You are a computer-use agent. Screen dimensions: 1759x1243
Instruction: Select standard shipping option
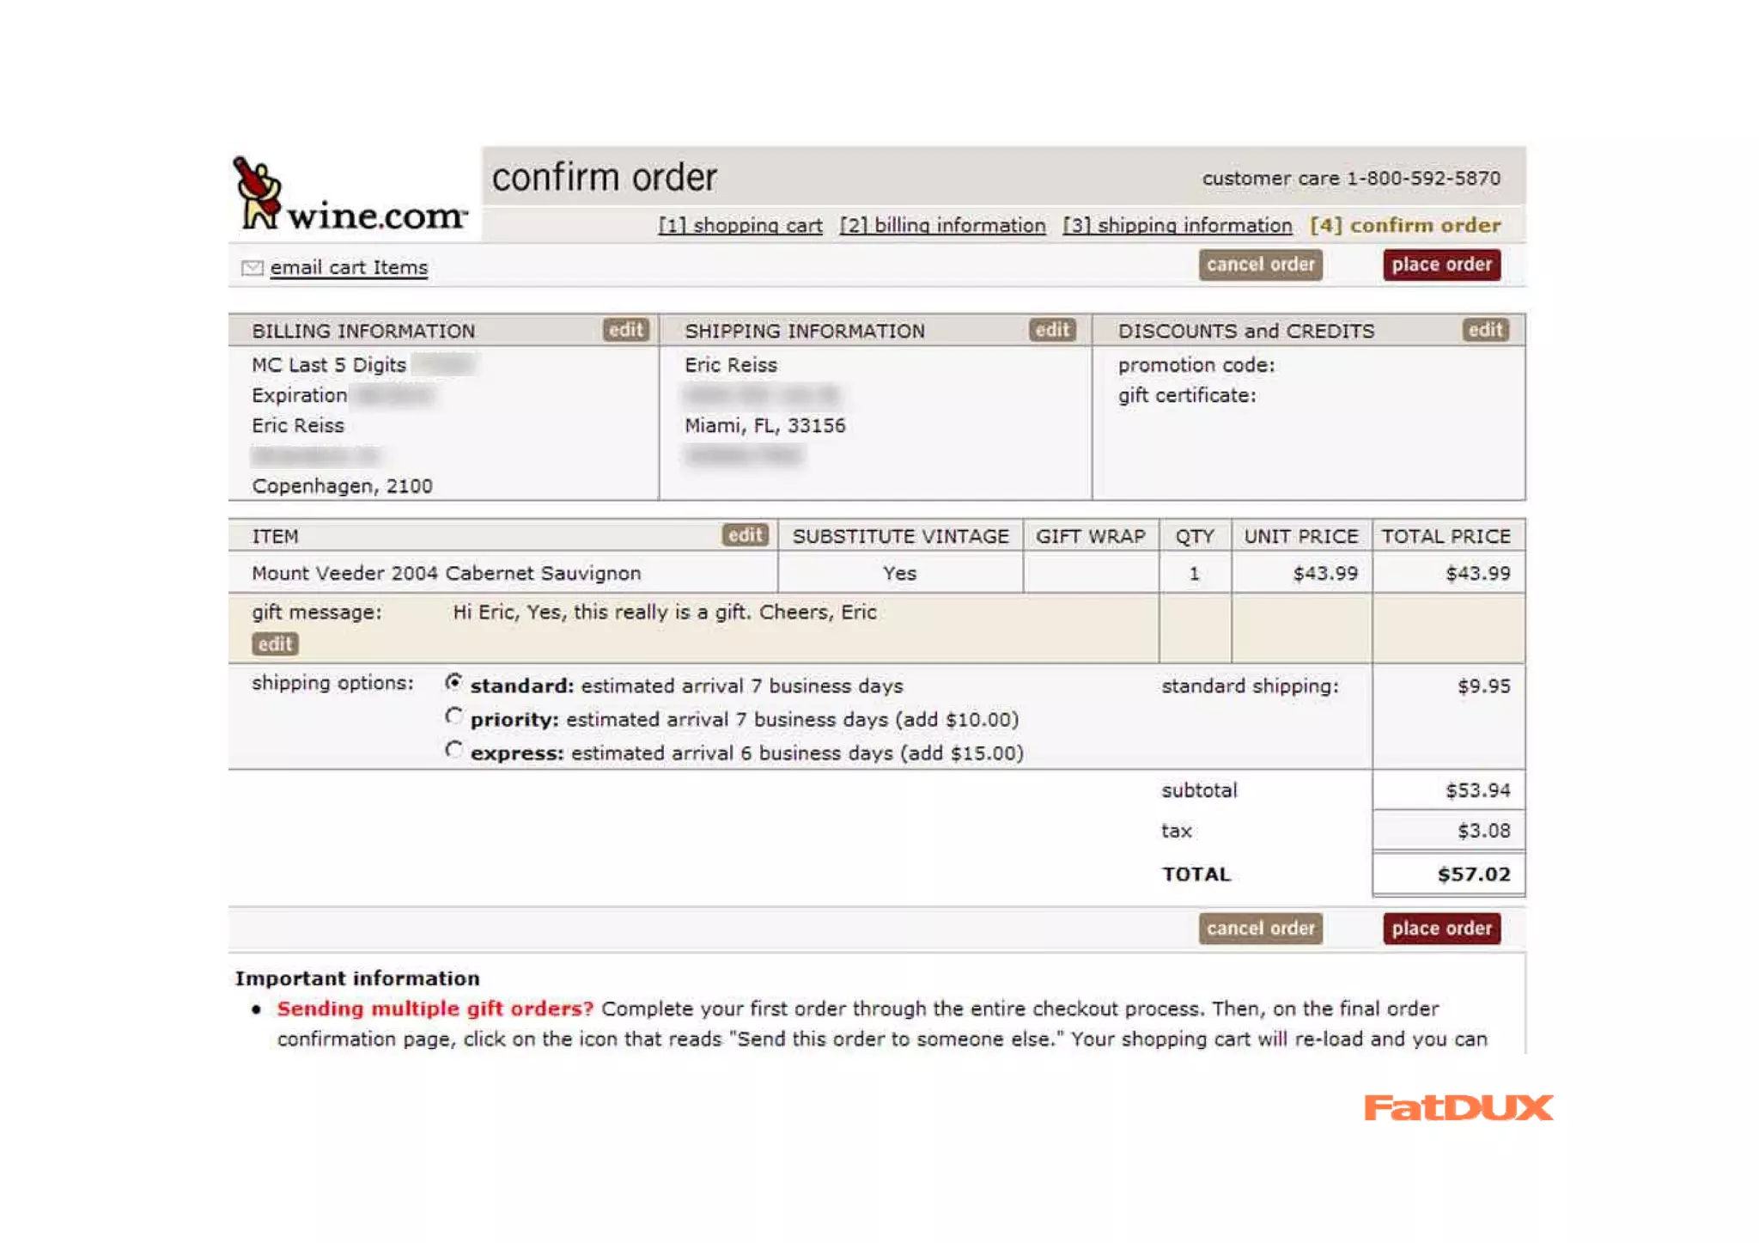(453, 683)
